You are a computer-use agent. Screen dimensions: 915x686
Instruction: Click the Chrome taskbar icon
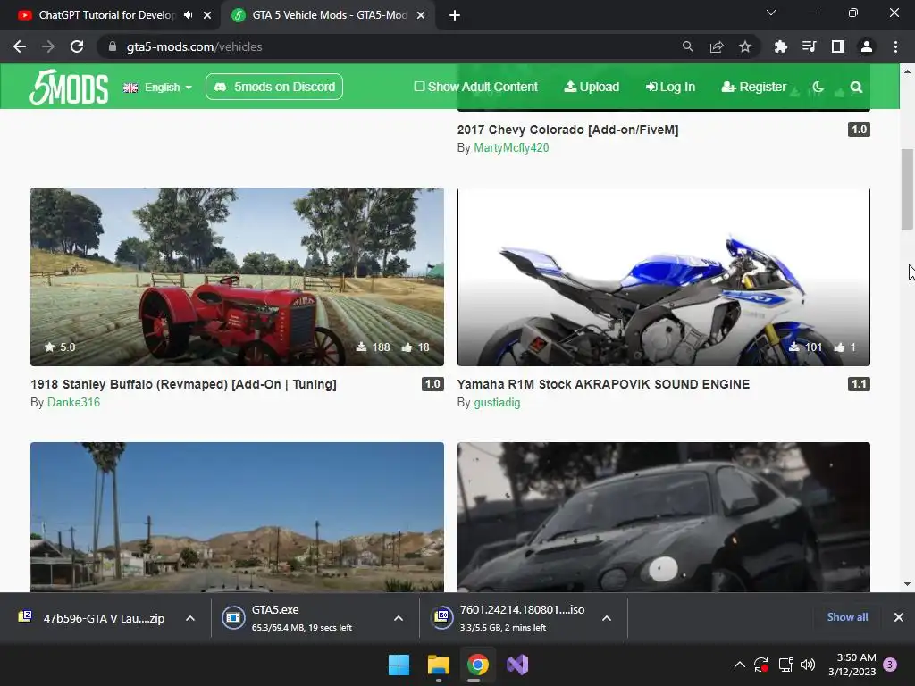tap(477, 665)
